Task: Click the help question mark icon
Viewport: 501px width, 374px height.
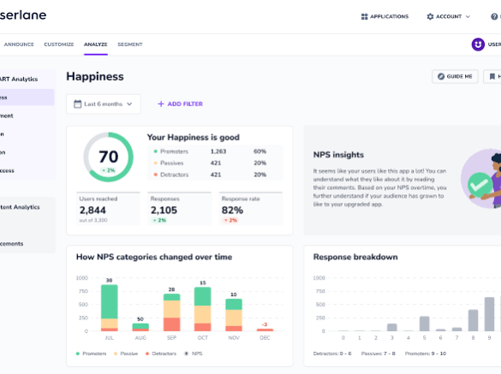Action: [x=494, y=16]
